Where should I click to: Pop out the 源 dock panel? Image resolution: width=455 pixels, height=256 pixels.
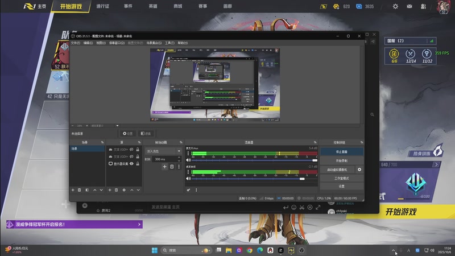click(139, 142)
